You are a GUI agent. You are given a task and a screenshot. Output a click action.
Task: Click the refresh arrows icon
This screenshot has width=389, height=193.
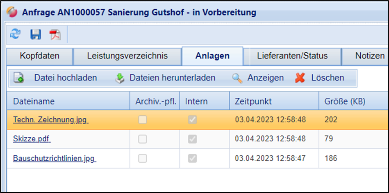pyautogui.click(x=15, y=34)
